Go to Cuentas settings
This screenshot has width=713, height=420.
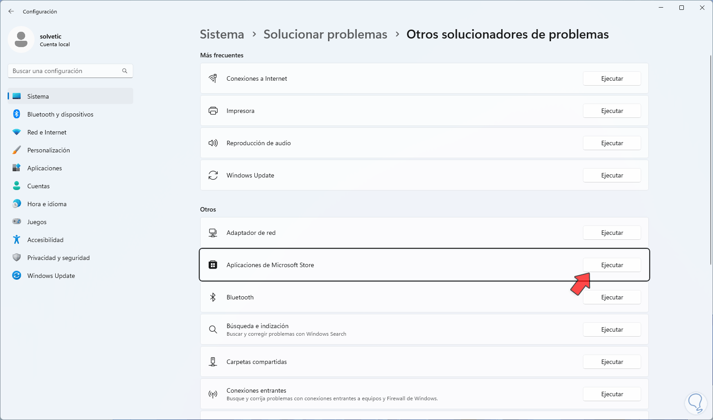coord(39,186)
